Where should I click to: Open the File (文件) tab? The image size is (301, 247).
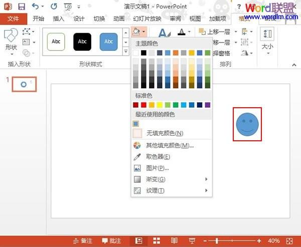point(14,19)
